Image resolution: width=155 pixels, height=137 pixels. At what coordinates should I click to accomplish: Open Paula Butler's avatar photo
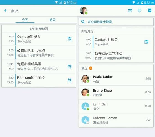coord(85,79)
